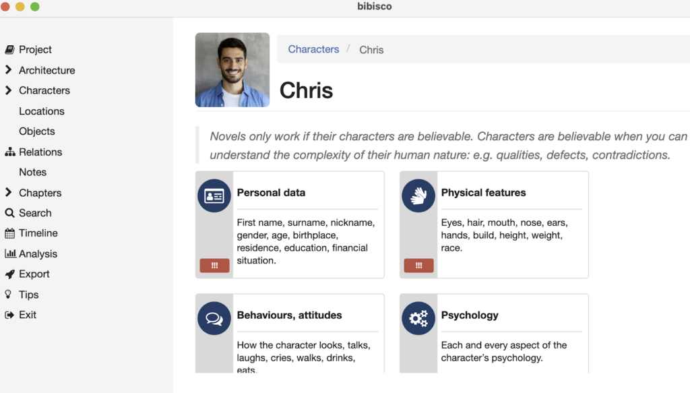The image size is (690, 393).
Task: Click the Psychology gears icon
Action: (418, 319)
